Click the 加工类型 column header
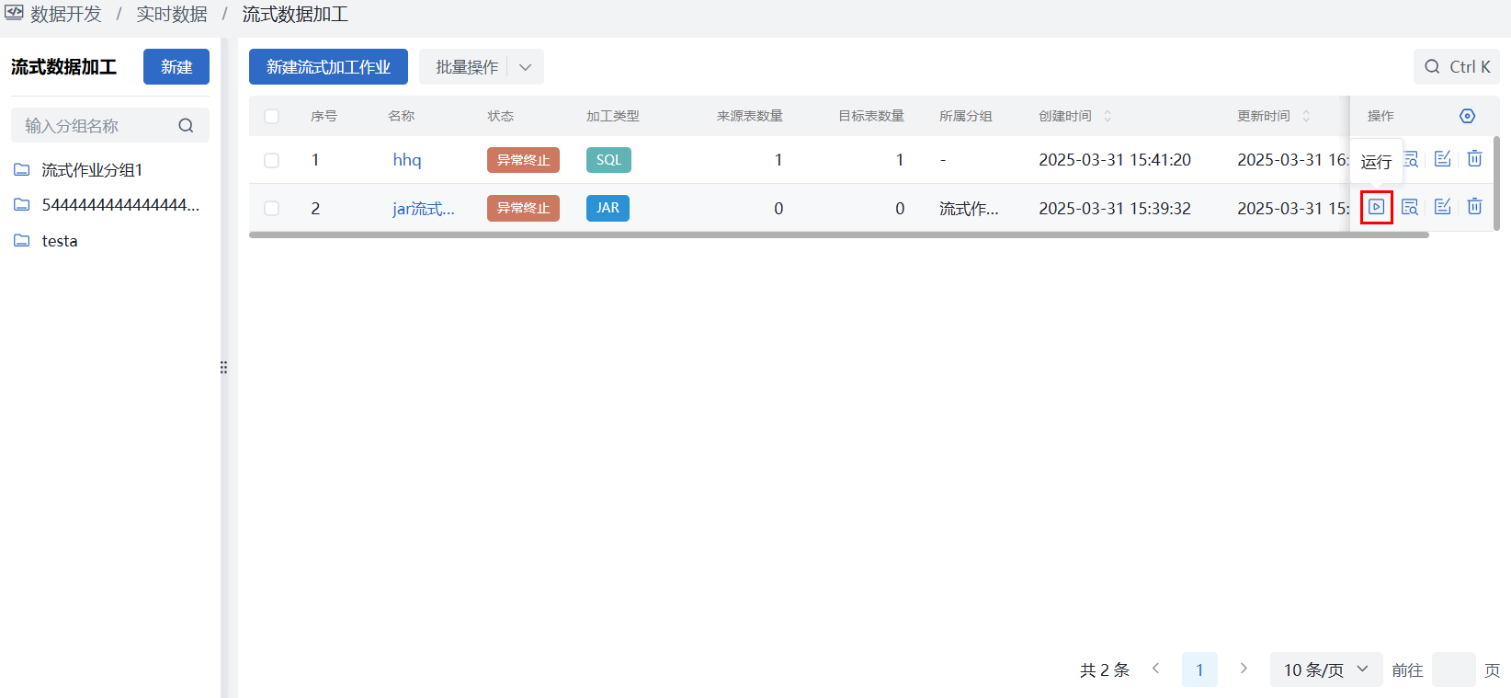 coord(613,116)
